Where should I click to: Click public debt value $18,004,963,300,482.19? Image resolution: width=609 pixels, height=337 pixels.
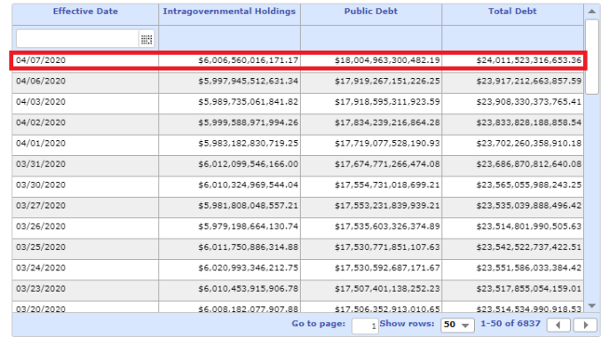point(387,60)
